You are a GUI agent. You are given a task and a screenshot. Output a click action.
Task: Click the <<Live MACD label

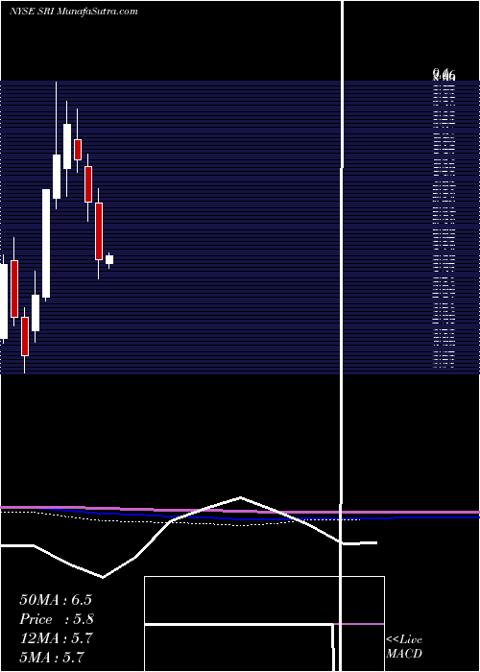click(404, 647)
